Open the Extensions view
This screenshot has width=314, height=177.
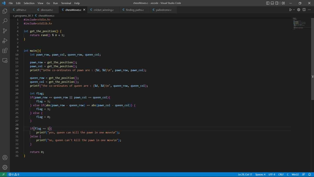[5, 51]
